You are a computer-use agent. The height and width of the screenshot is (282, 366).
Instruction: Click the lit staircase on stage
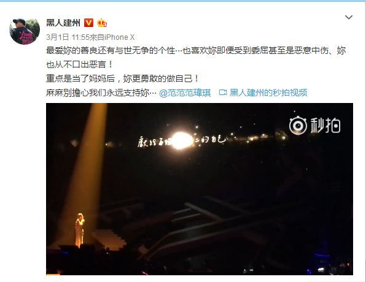110,239
